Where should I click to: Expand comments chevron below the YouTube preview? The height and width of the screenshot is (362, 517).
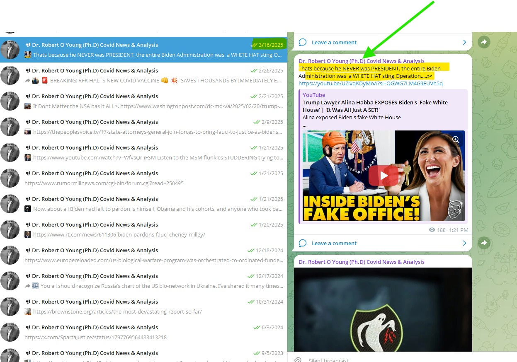pyautogui.click(x=464, y=243)
